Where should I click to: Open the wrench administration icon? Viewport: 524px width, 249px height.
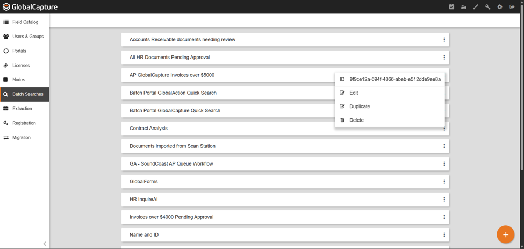[x=487, y=6]
